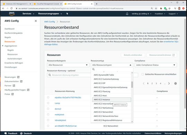
Task: Click the Deutsch language globe icon
Action: 21,133
